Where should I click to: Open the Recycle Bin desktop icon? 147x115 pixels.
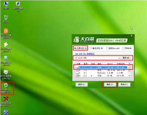(6, 19)
